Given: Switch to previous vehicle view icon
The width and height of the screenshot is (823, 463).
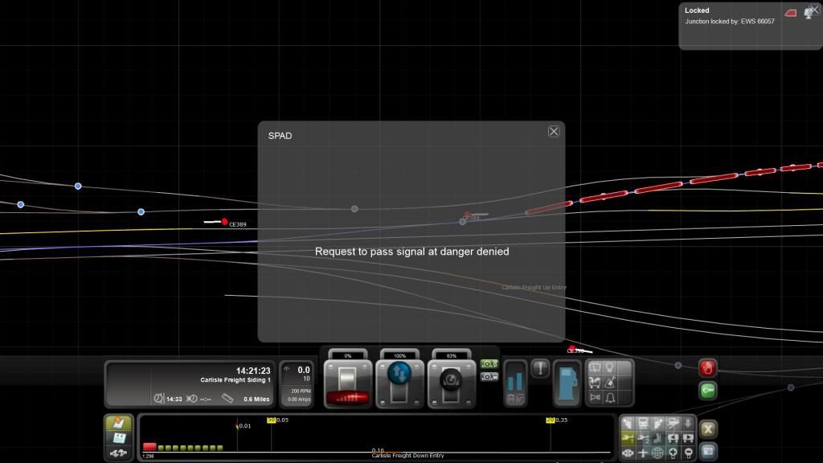Looking at the screenshot, I should click(x=673, y=438).
